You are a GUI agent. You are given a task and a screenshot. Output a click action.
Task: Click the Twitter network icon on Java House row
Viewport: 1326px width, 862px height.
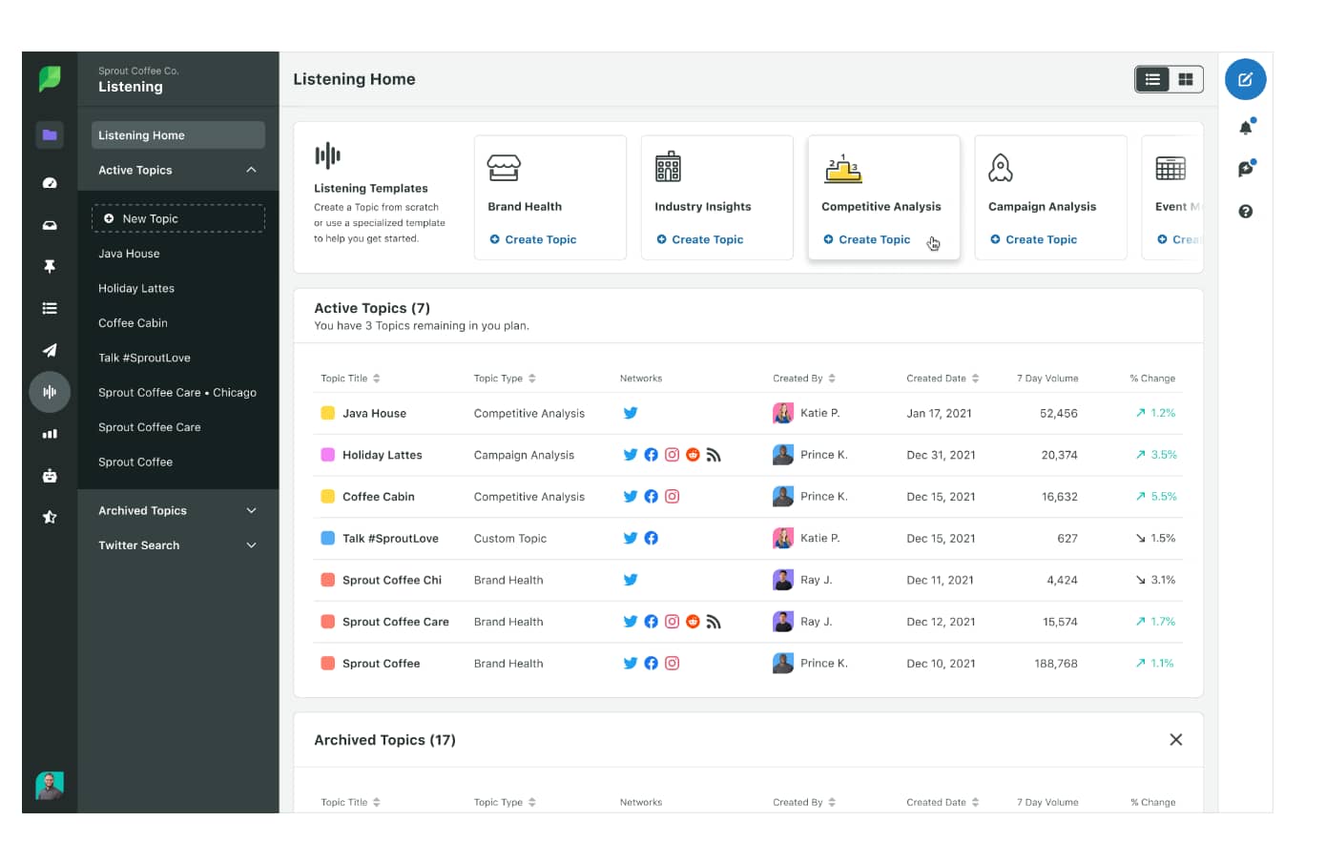(x=631, y=413)
